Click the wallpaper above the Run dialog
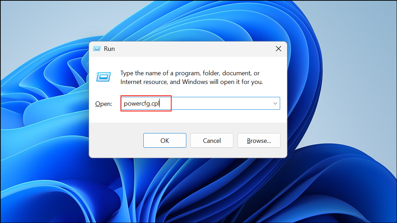 [x=188, y=20]
